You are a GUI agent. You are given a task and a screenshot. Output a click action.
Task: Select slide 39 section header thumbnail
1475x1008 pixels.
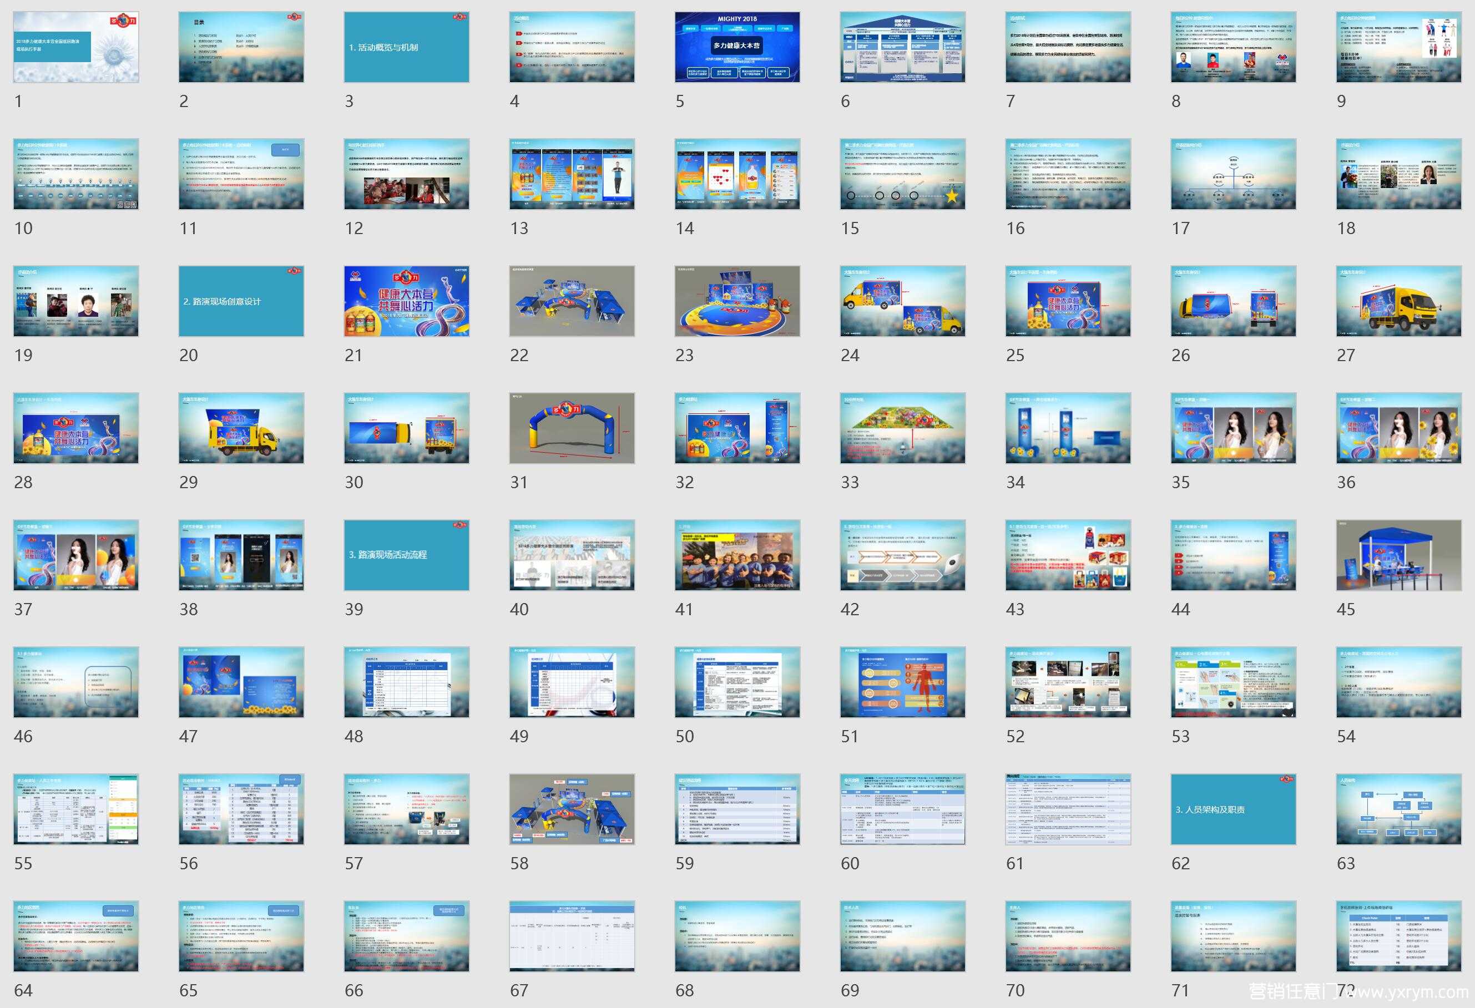pyautogui.click(x=407, y=555)
